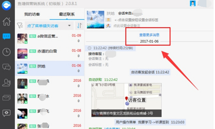Screen dimensions: 215x129
Task: Open the eye monitor bubble sidebar icon
Action: pyautogui.click(x=6, y=113)
